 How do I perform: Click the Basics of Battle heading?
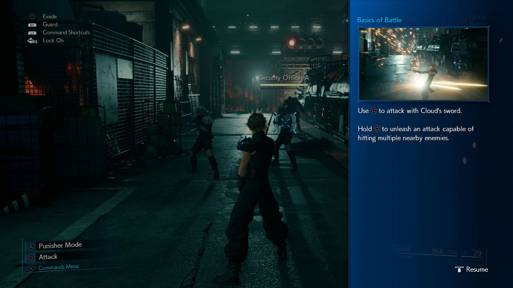coord(379,20)
